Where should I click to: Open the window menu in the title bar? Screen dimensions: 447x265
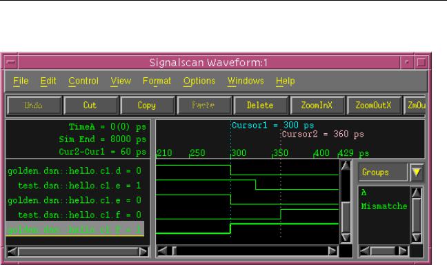click(x=11, y=62)
